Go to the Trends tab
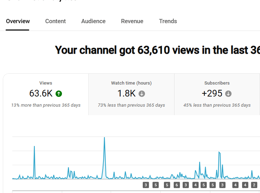Screen dimensions: 260x193 (168, 21)
